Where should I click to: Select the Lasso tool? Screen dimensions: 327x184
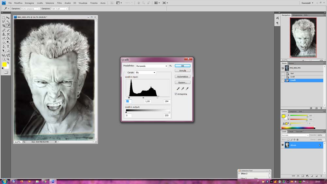[x=4, y=22]
